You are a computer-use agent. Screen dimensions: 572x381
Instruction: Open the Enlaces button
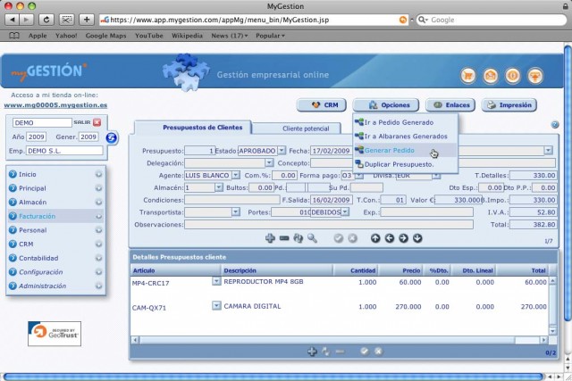(450, 105)
